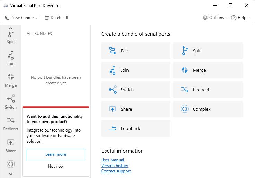Select the Split icon in left sidebar
255x178 pixels.
11,37
